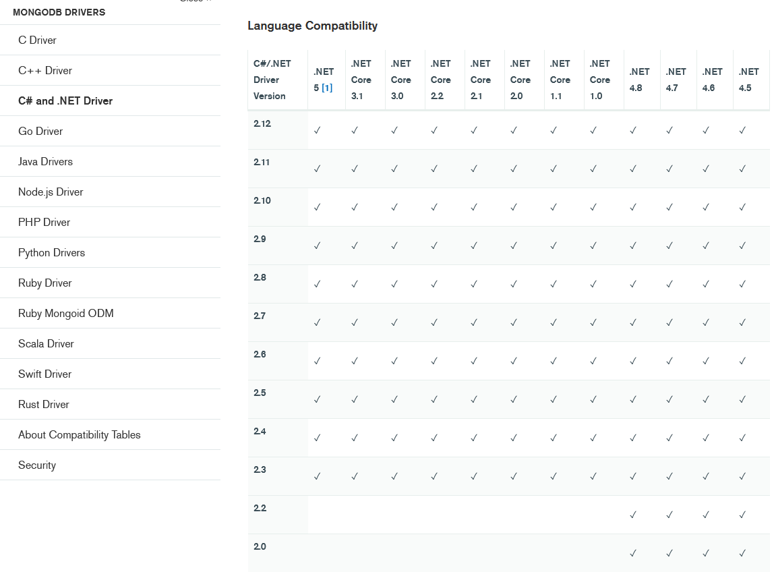Open the C Driver page
774x572 pixels.
[x=37, y=40]
